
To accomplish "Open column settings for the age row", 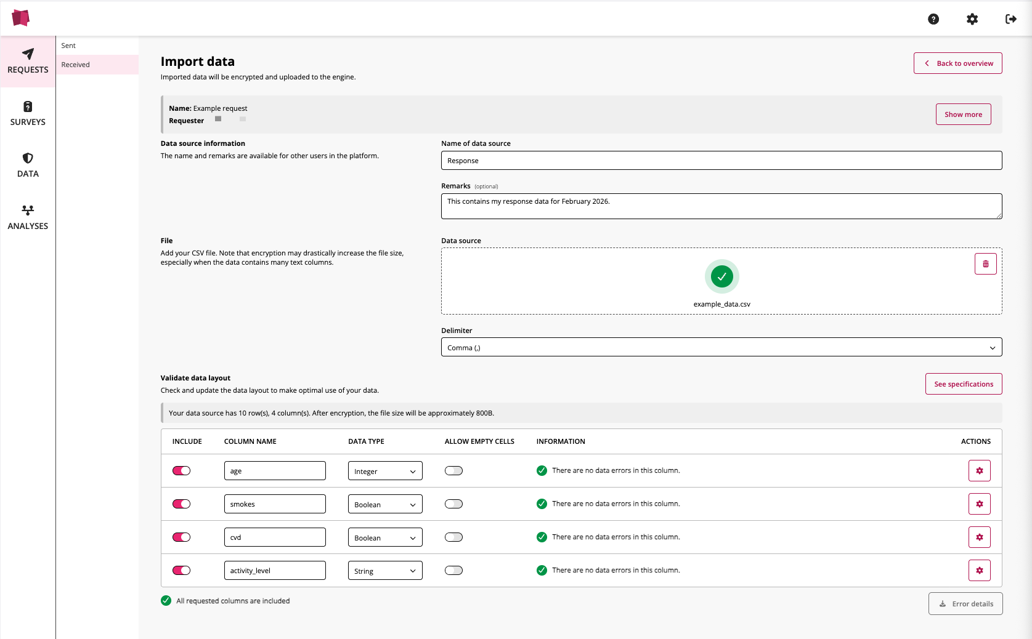I will pos(979,471).
